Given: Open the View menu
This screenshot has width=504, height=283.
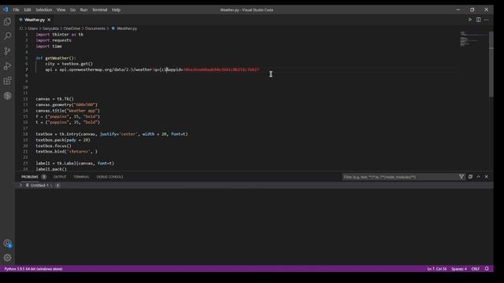Looking at the screenshot, I should pos(61,10).
